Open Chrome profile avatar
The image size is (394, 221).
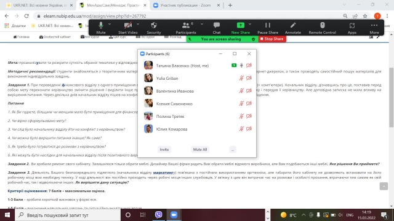[377, 16]
